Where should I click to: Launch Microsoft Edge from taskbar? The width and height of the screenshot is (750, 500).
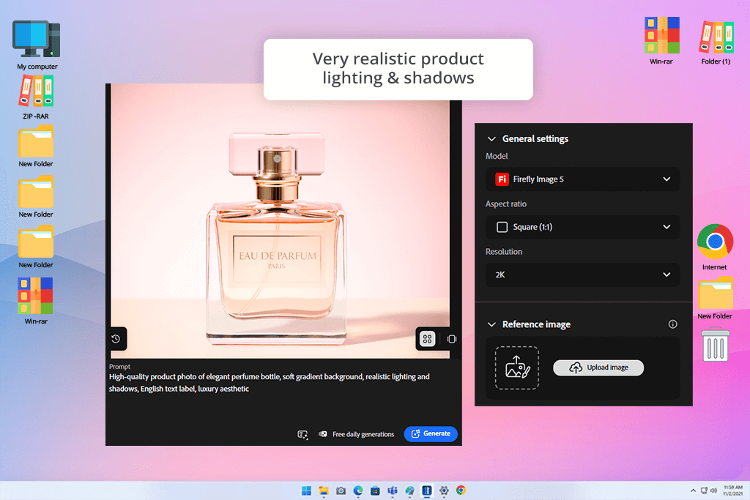click(x=358, y=490)
